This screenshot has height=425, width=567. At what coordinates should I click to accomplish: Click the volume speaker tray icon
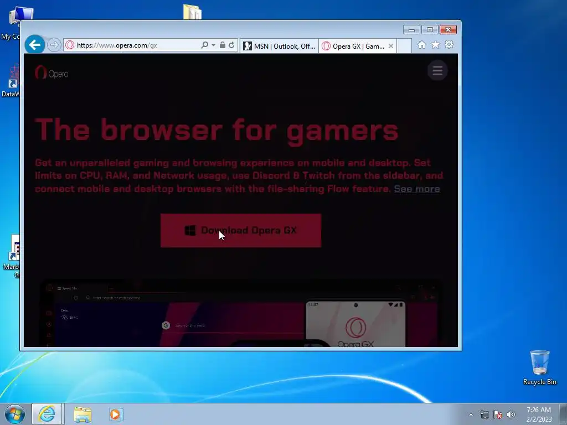coord(511,414)
